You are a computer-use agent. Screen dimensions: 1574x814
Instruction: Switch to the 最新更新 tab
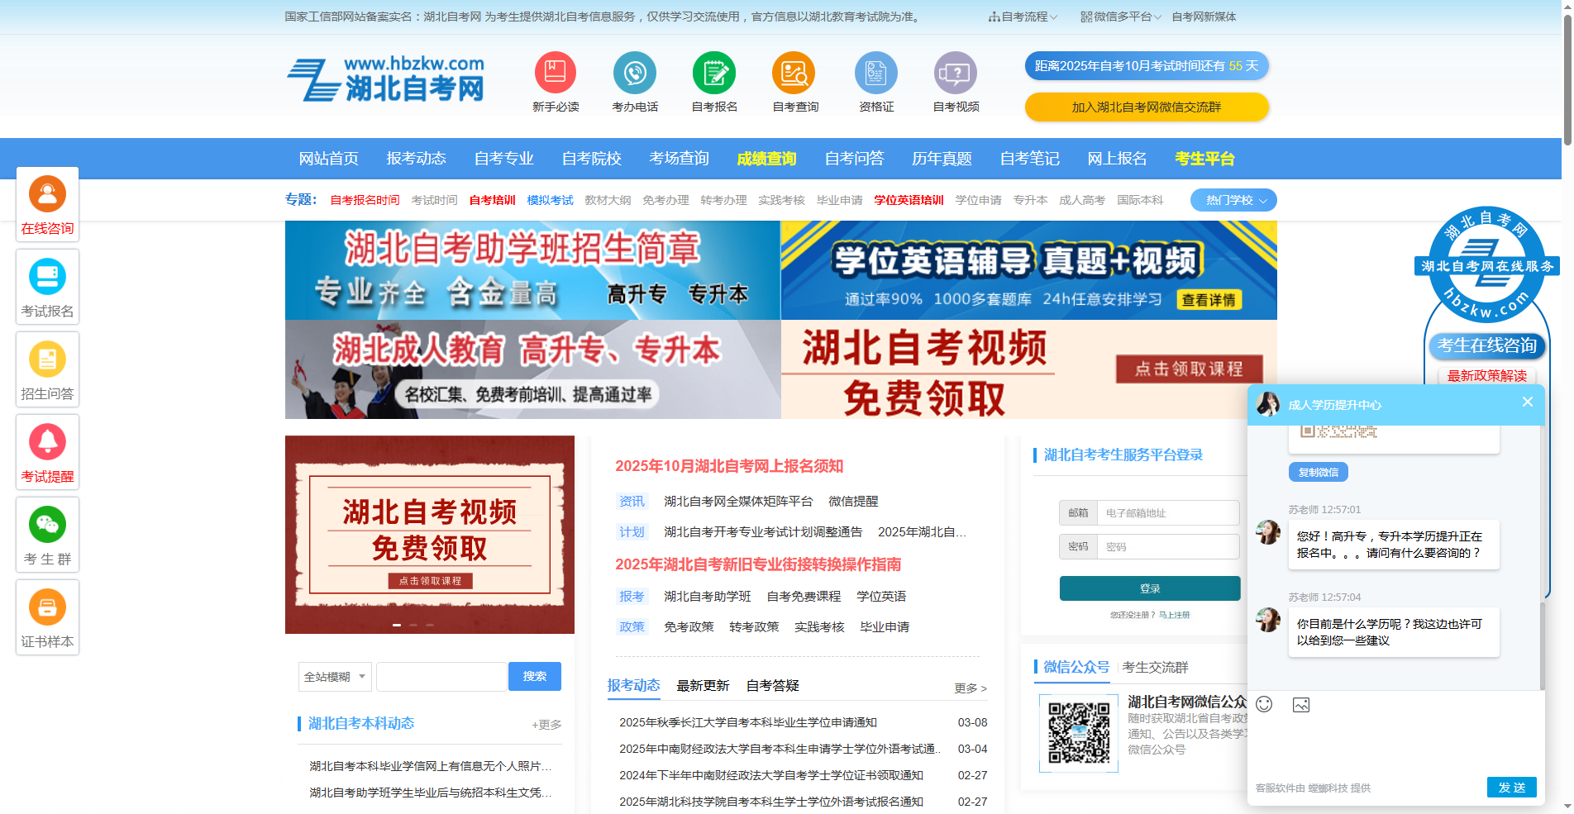click(702, 685)
